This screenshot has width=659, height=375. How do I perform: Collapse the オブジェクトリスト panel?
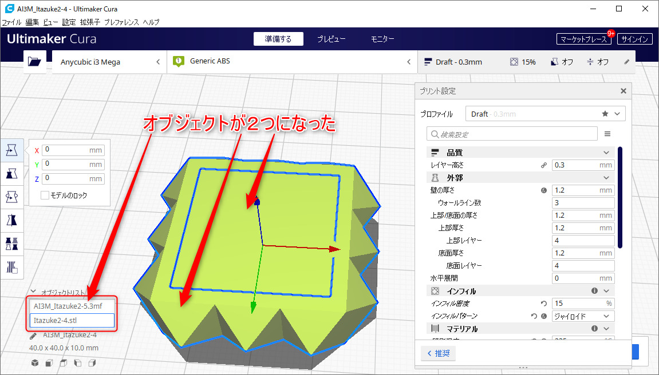pyautogui.click(x=33, y=292)
